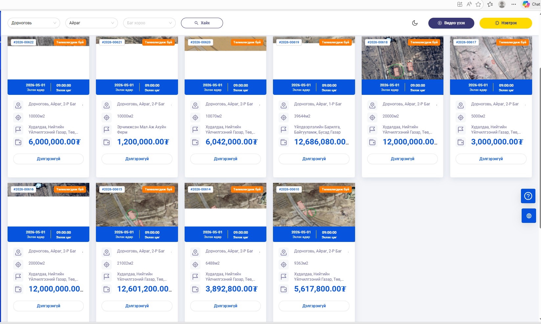This screenshot has width=541, height=324.
Task: Click the yellow Нэвтрэх login button
Action: click(506, 23)
